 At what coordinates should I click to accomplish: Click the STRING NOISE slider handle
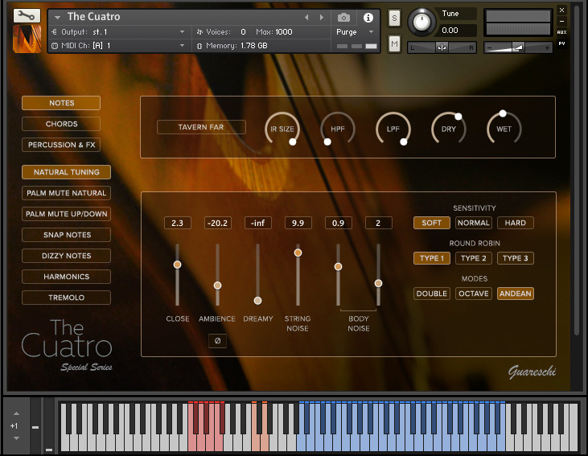pyautogui.click(x=298, y=253)
